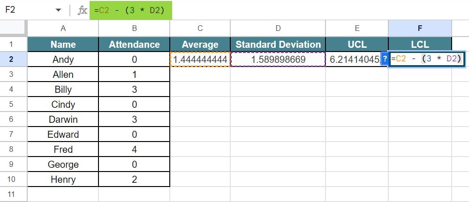Select the corner select-all box
469x202 pixels.
14,28
